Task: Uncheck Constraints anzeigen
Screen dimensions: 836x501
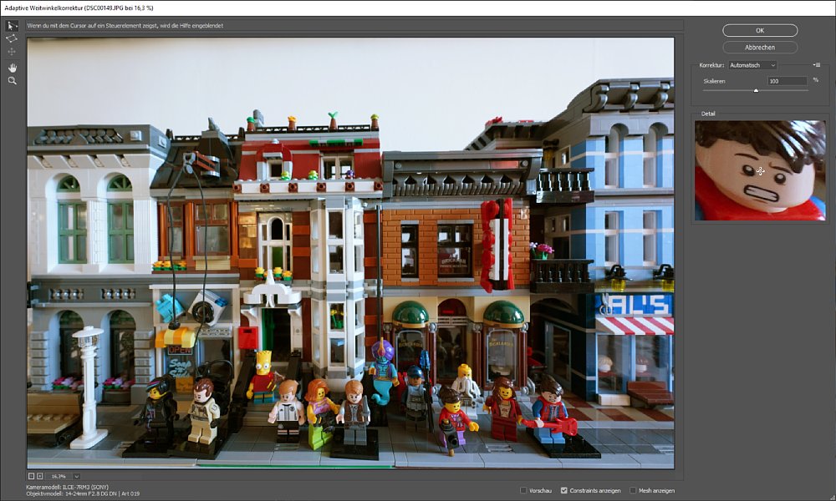Action: 564,490
